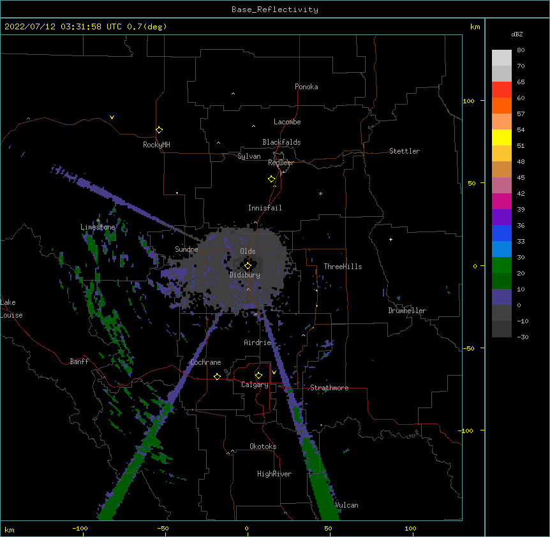Click the Okotoks city label
Viewport: 550px width, 537px height.
(263, 446)
